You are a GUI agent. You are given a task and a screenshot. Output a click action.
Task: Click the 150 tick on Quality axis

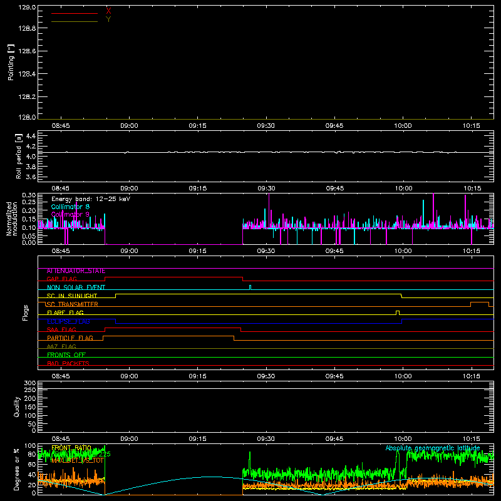click(x=30, y=407)
